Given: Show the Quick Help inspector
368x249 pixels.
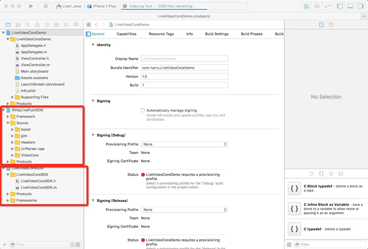Looking at the screenshot, I should click(x=331, y=25).
